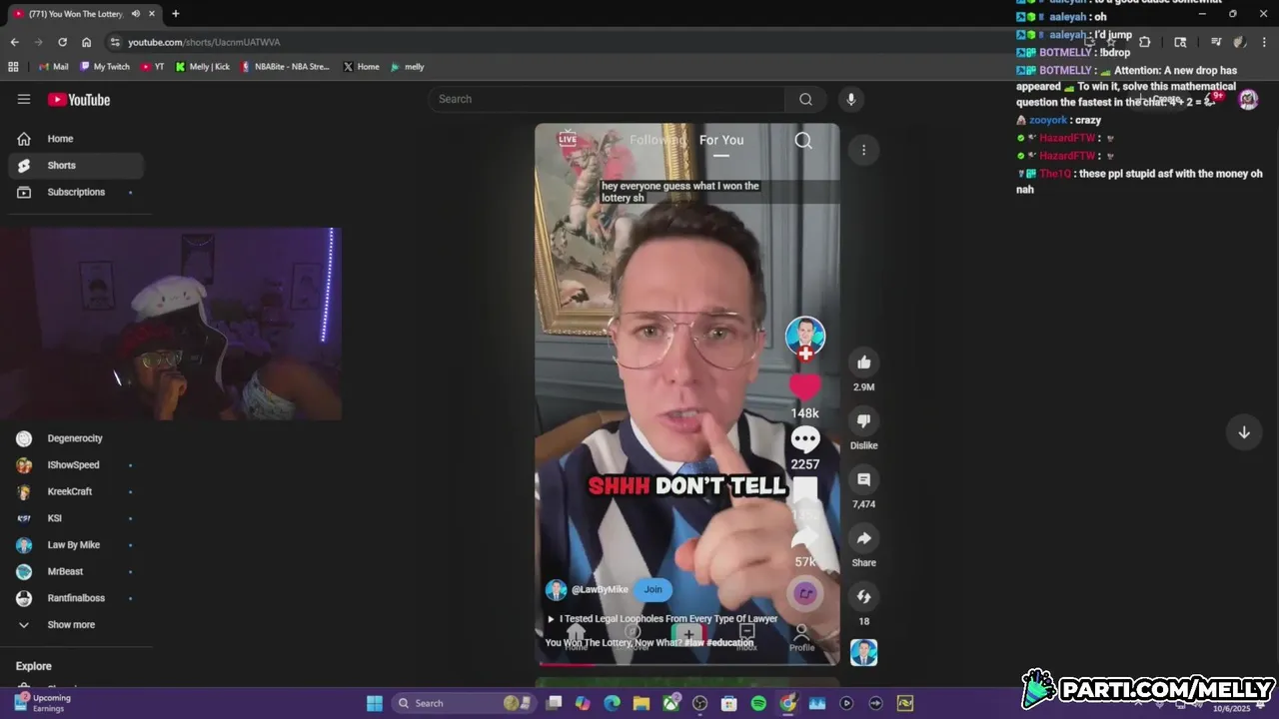The height and width of the screenshot is (719, 1279).
Task: Open the remix icon showing 18
Action: coord(864,596)
